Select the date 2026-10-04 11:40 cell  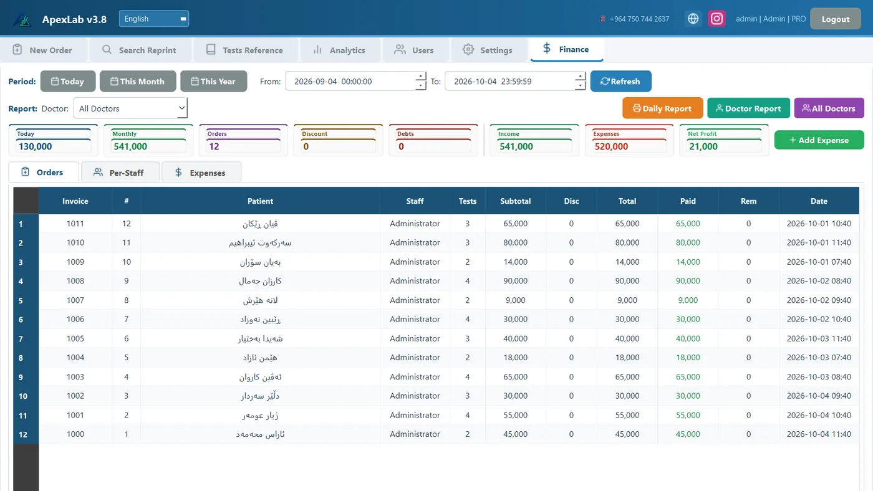819,434
